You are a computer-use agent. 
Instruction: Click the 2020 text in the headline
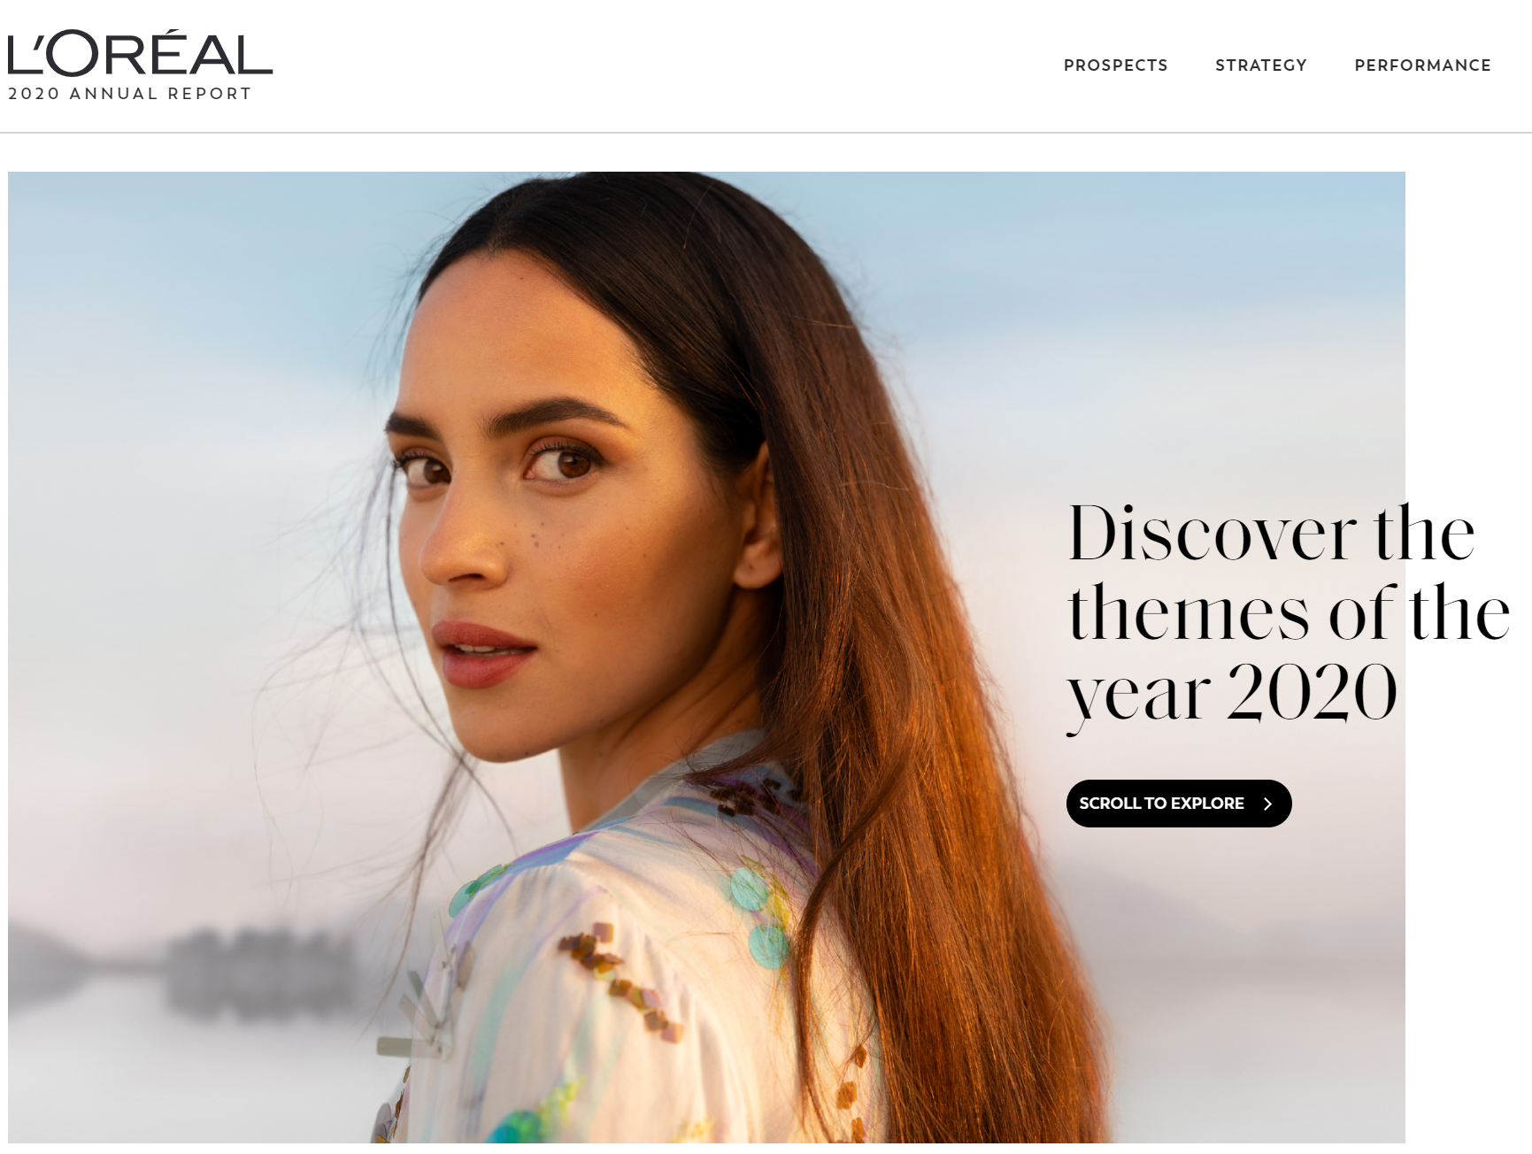coord(1312,692)
